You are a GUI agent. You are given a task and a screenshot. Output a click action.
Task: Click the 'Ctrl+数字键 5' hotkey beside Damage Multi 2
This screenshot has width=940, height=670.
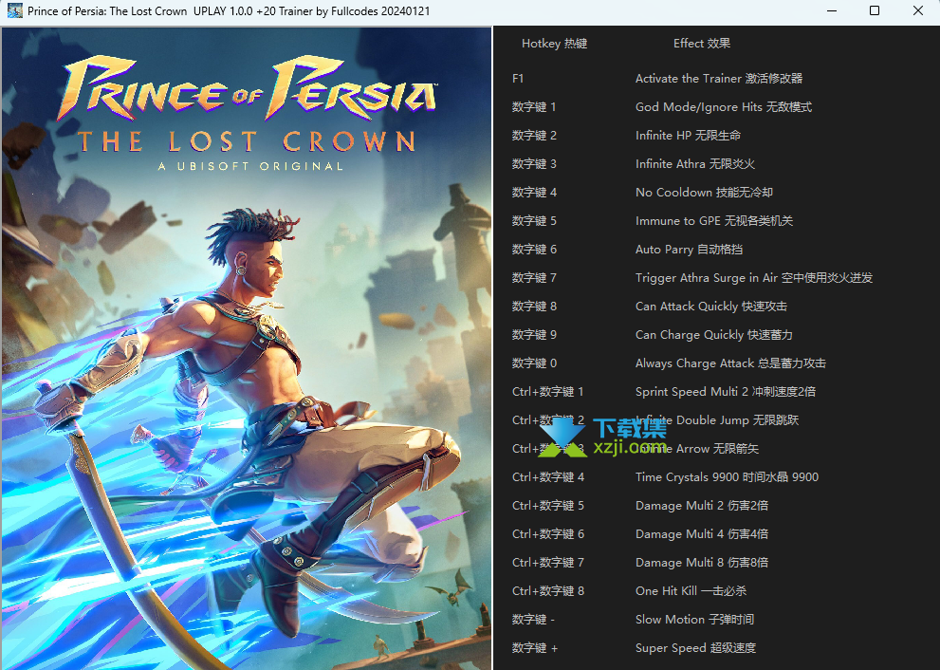pyautogui.click(x=548, y=506)
